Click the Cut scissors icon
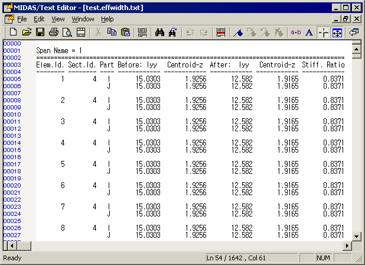365x265 pixels. click(99, 32)
